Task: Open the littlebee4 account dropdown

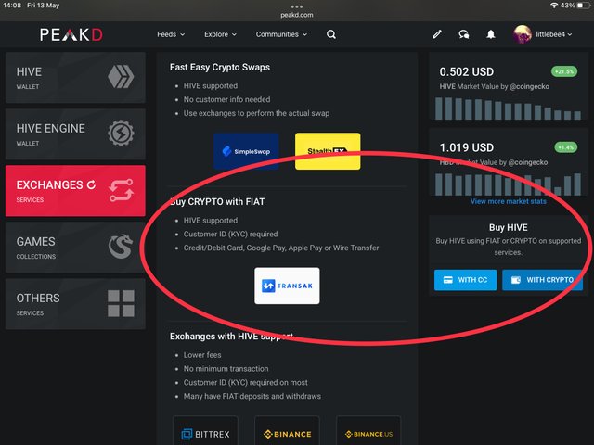Action: 553,34
